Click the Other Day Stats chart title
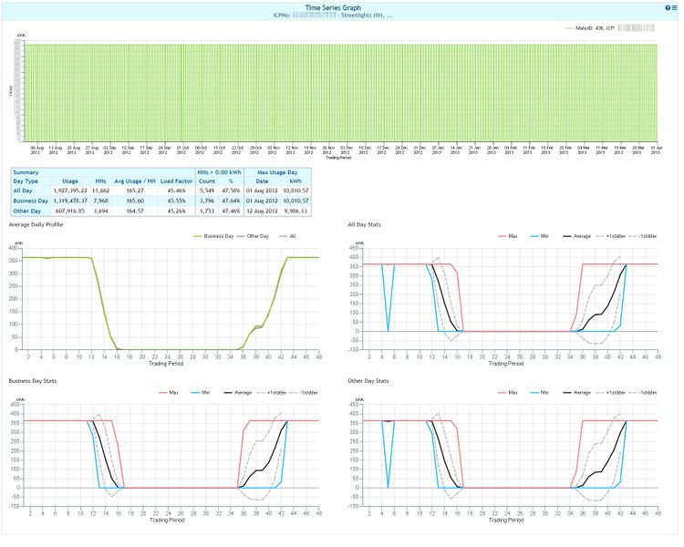 tap(368, 381)
